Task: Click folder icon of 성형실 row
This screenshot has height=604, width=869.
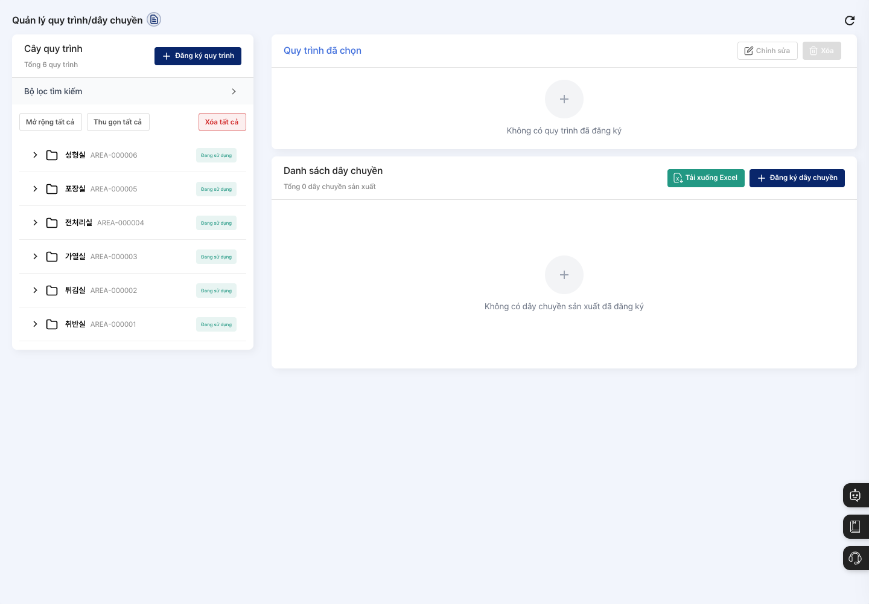Action: 52,155
